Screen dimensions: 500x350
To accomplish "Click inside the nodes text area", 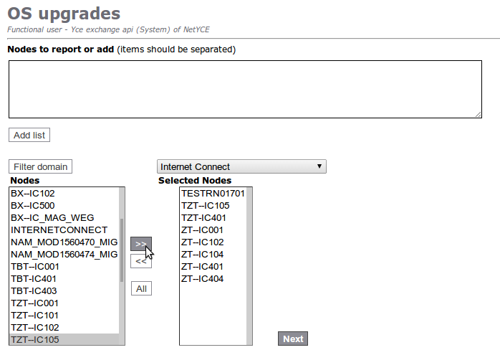I will click(x=245, y=89).
